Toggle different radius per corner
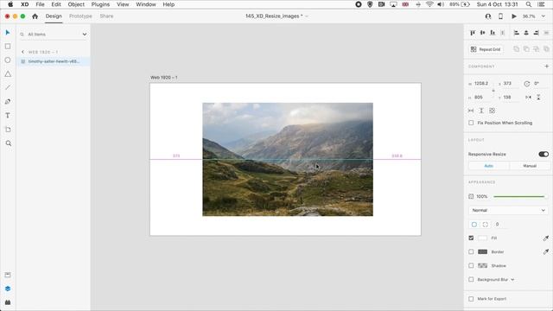The image size is (553, 311). tap(486, 225)
